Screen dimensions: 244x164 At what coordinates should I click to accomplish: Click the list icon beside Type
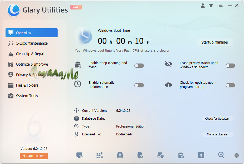tap(77, 126)
